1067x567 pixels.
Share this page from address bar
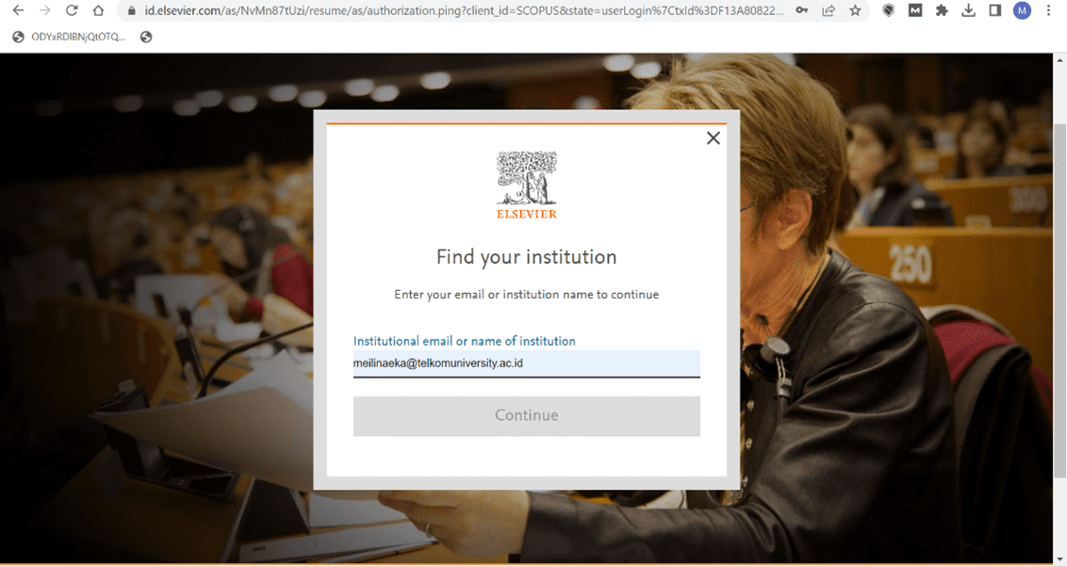tap(828, 11)
